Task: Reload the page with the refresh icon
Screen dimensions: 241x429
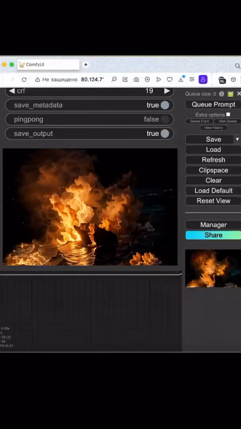Action: pyautogui.click(x=24, y=79)
